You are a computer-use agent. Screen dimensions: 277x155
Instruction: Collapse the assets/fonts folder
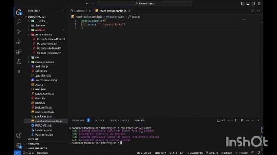click(x=29, y=34)
